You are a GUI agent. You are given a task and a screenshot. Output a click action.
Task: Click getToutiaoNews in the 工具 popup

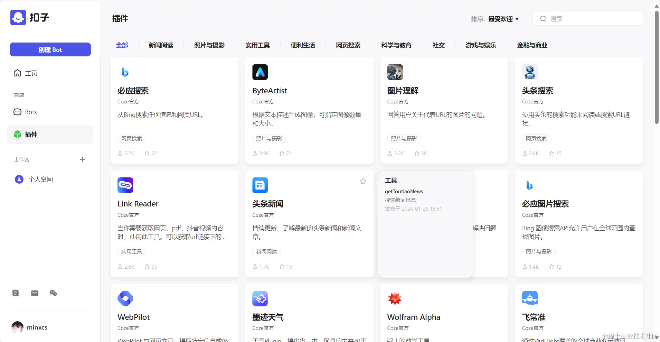404,192
